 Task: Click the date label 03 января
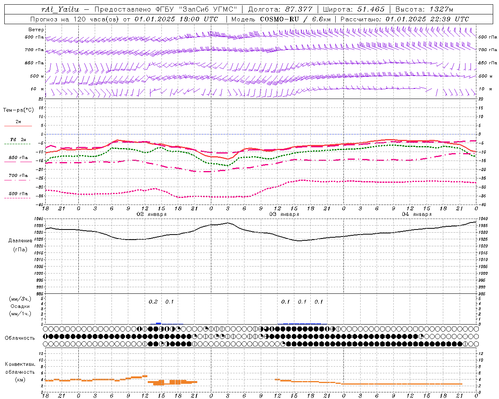[284, 214]
